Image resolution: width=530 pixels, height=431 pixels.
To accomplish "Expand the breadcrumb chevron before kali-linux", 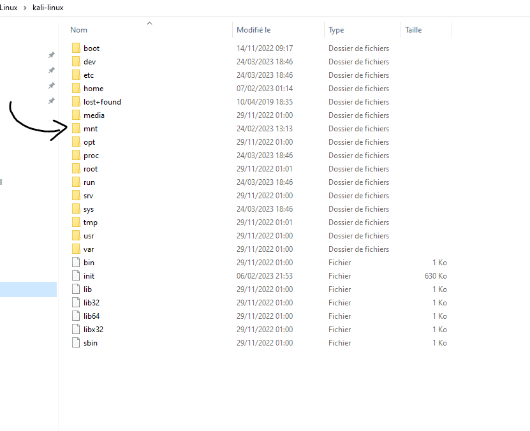I will pyautogui.click(x=25, y=8).
